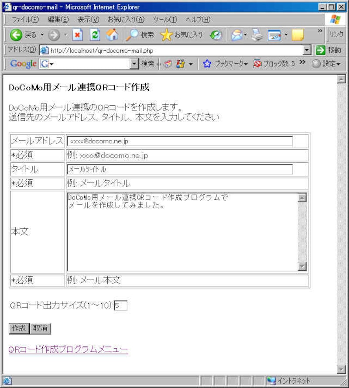Open the Google G search-type dropdown
Screen dimensions: 349x388
click(47, 64)
